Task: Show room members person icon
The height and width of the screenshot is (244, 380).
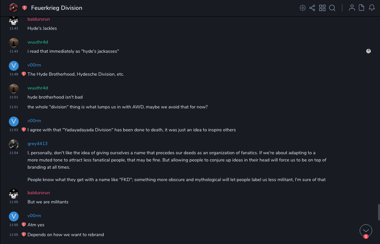Action: (x=352, y=8)
